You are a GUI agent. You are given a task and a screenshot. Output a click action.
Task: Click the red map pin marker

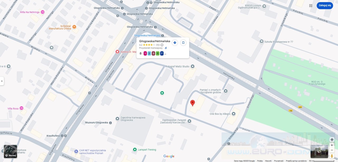click(x=193, y=103)
